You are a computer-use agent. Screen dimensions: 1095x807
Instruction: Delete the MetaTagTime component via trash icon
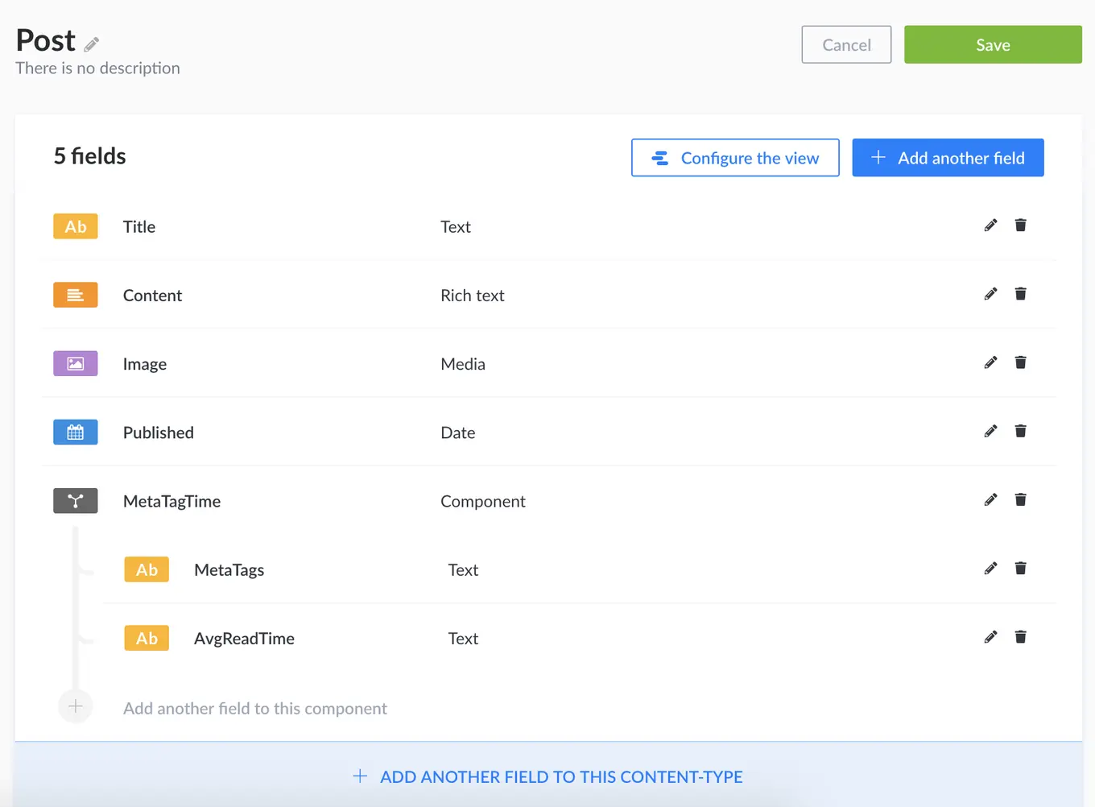(1020, 499)
